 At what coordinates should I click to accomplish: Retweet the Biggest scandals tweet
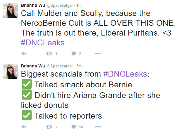click(49, 127)
